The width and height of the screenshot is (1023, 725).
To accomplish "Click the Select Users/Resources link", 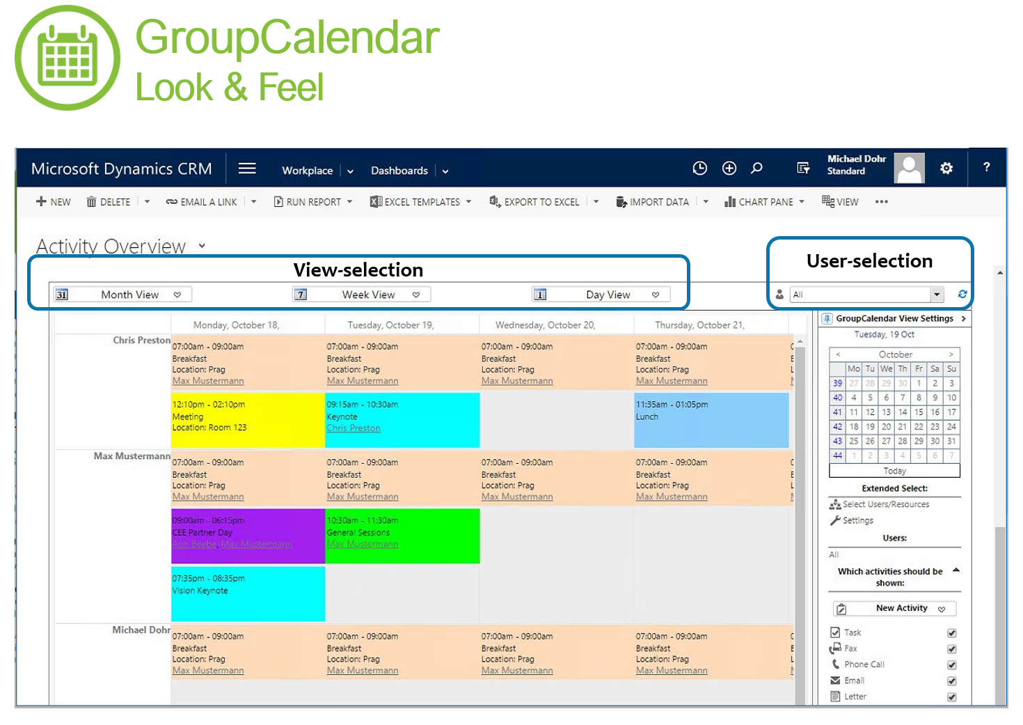I will [886, 504].
